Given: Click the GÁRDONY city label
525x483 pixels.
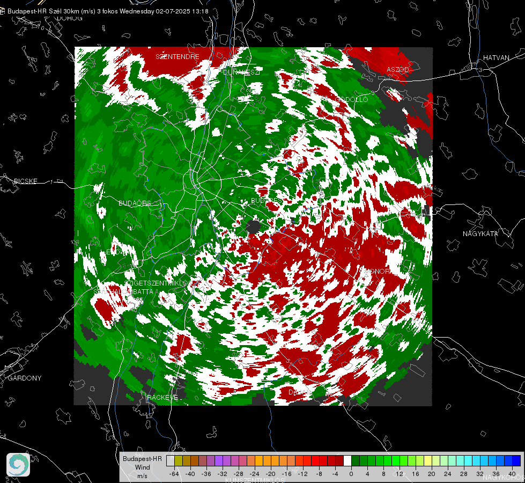Looking at the screenshot, I should tap(25, 378).
